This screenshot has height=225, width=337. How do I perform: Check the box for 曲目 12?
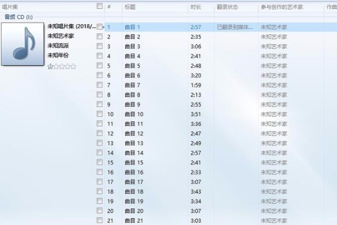99,133
